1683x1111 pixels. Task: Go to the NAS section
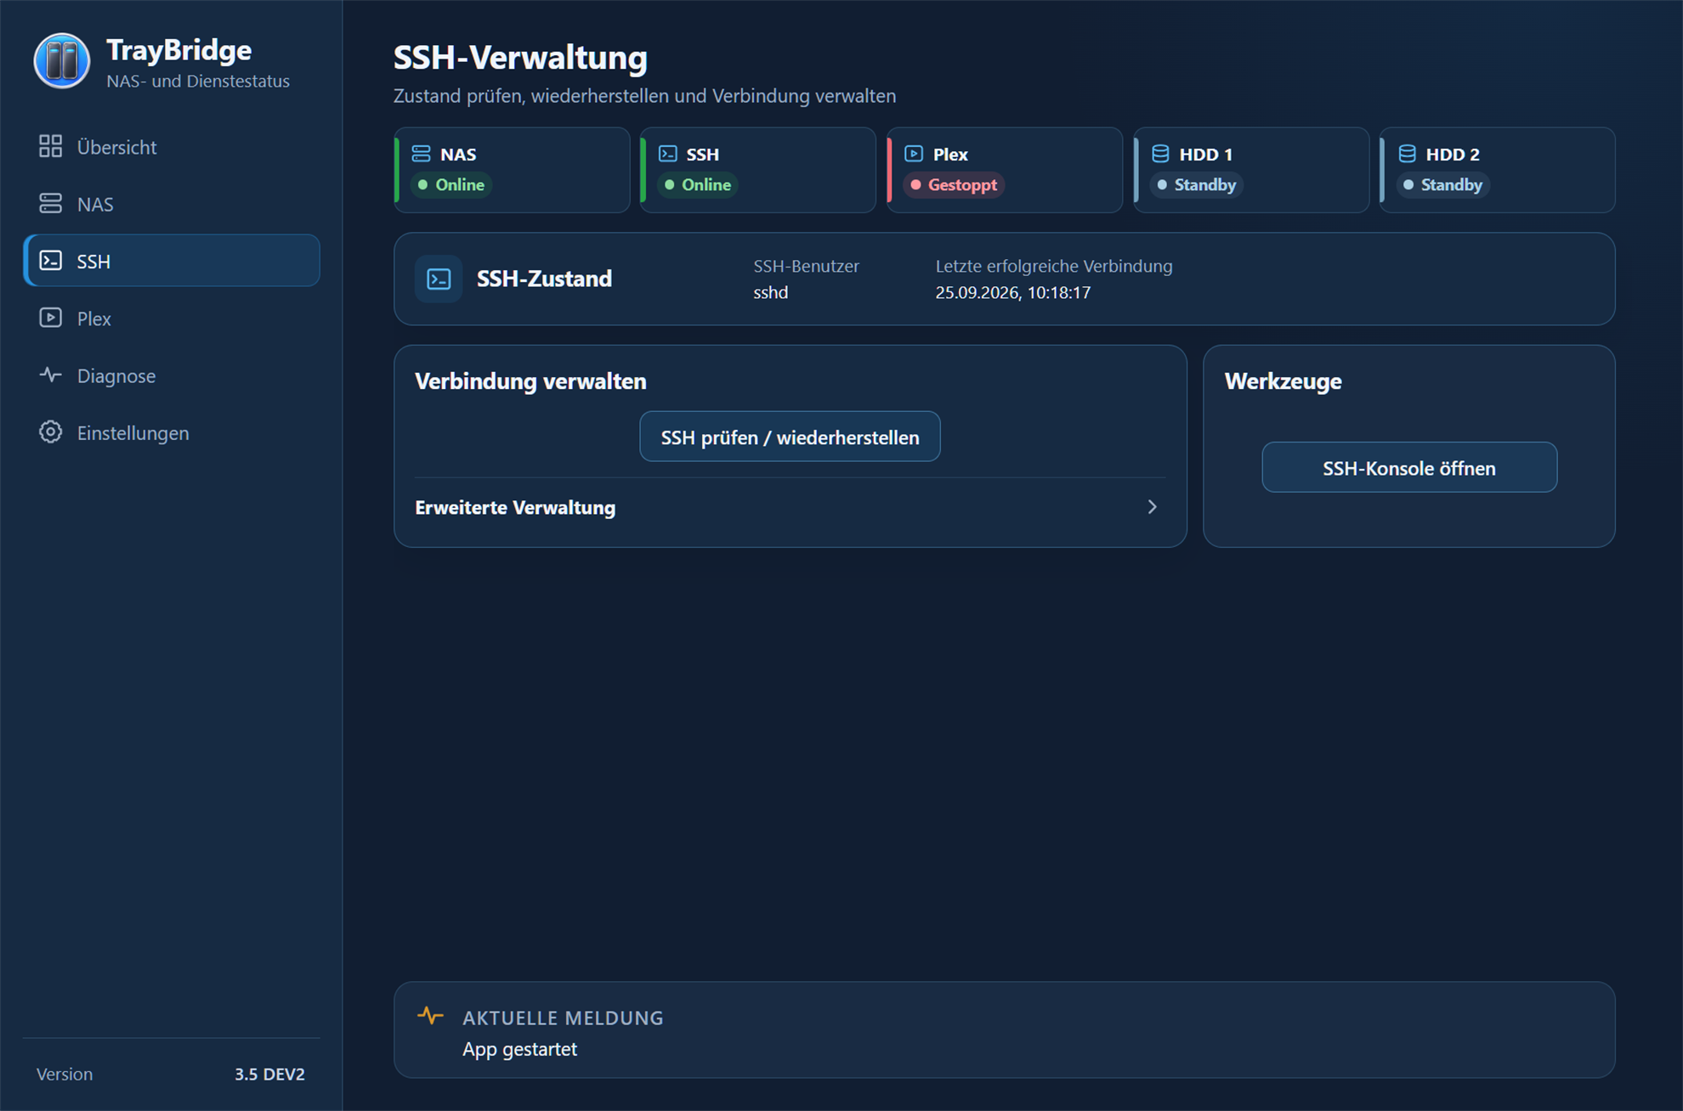tap(171, 204)
